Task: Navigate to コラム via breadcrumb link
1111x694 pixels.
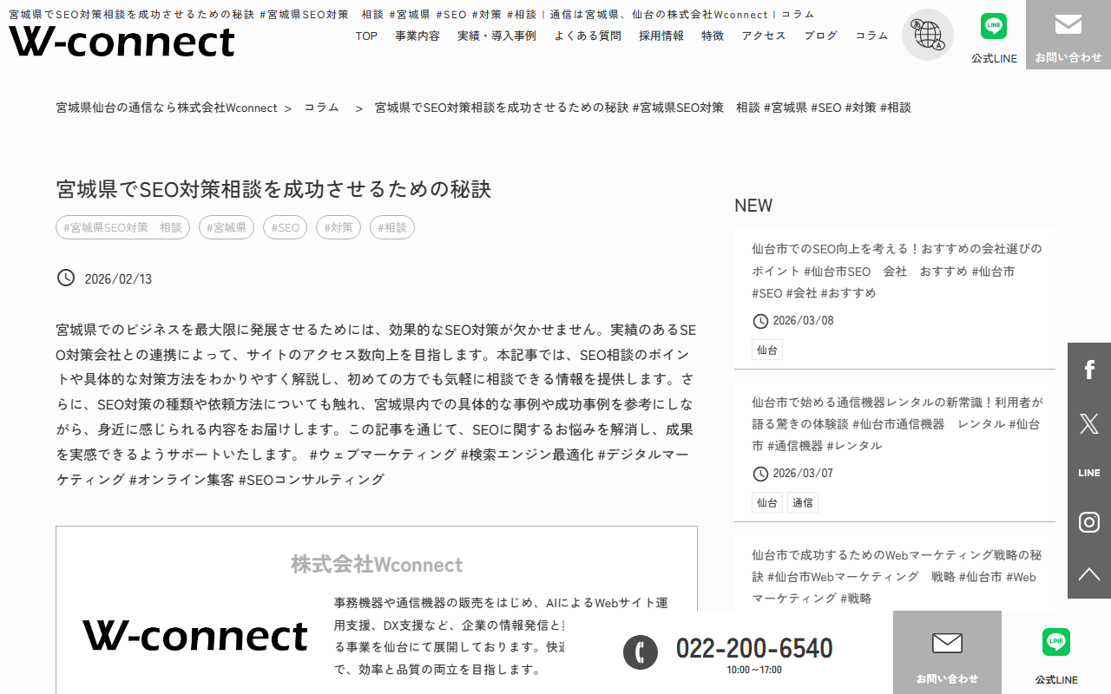Action: click(x=322, y=107)
